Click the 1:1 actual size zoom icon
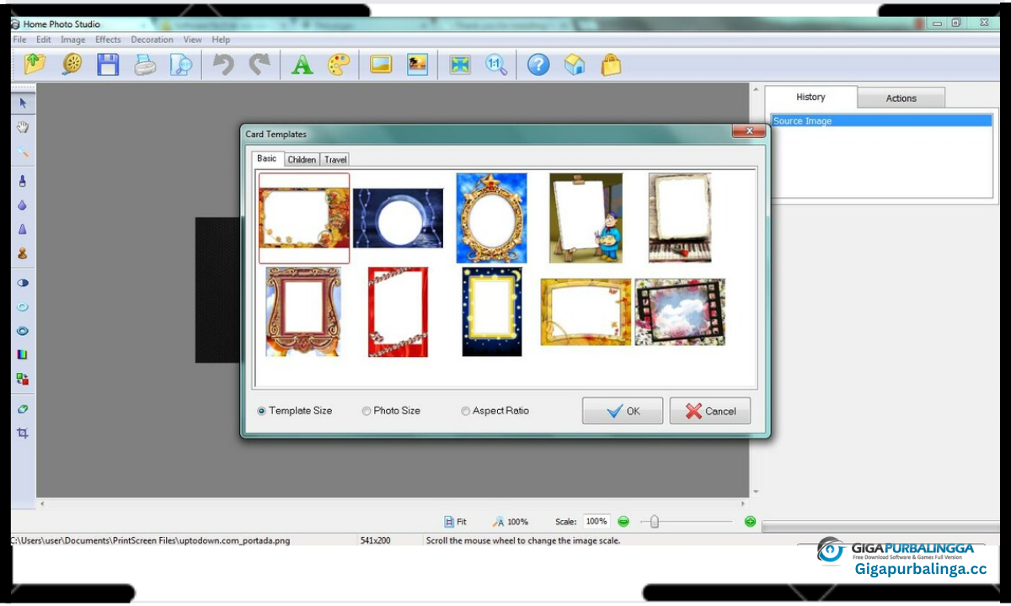 pos(496,64)
